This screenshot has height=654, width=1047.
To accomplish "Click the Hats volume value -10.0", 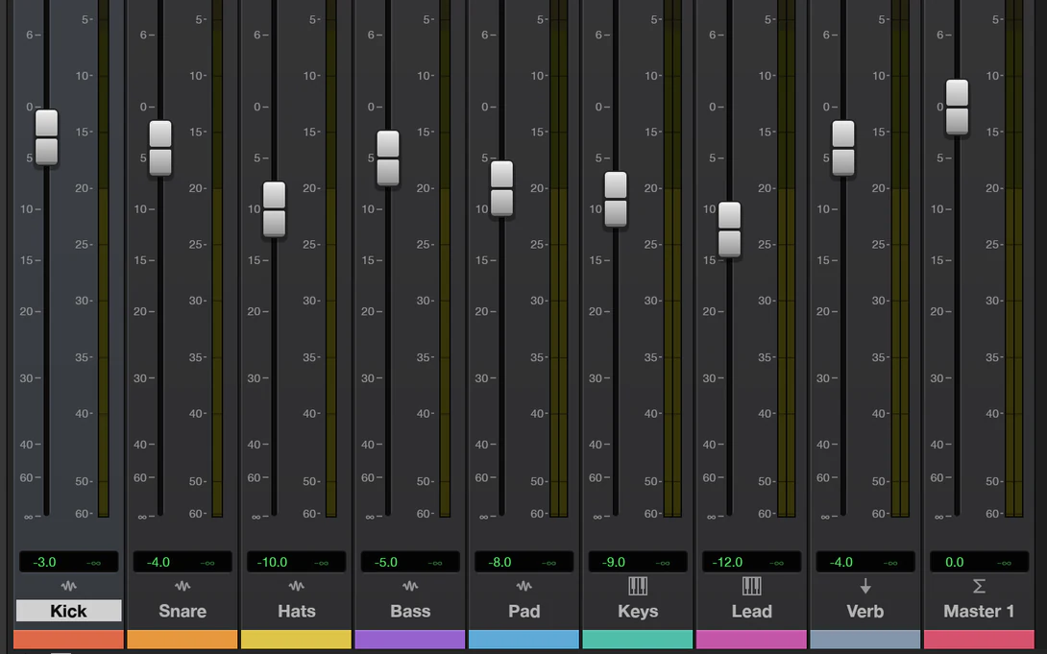I will click(273, 562).
